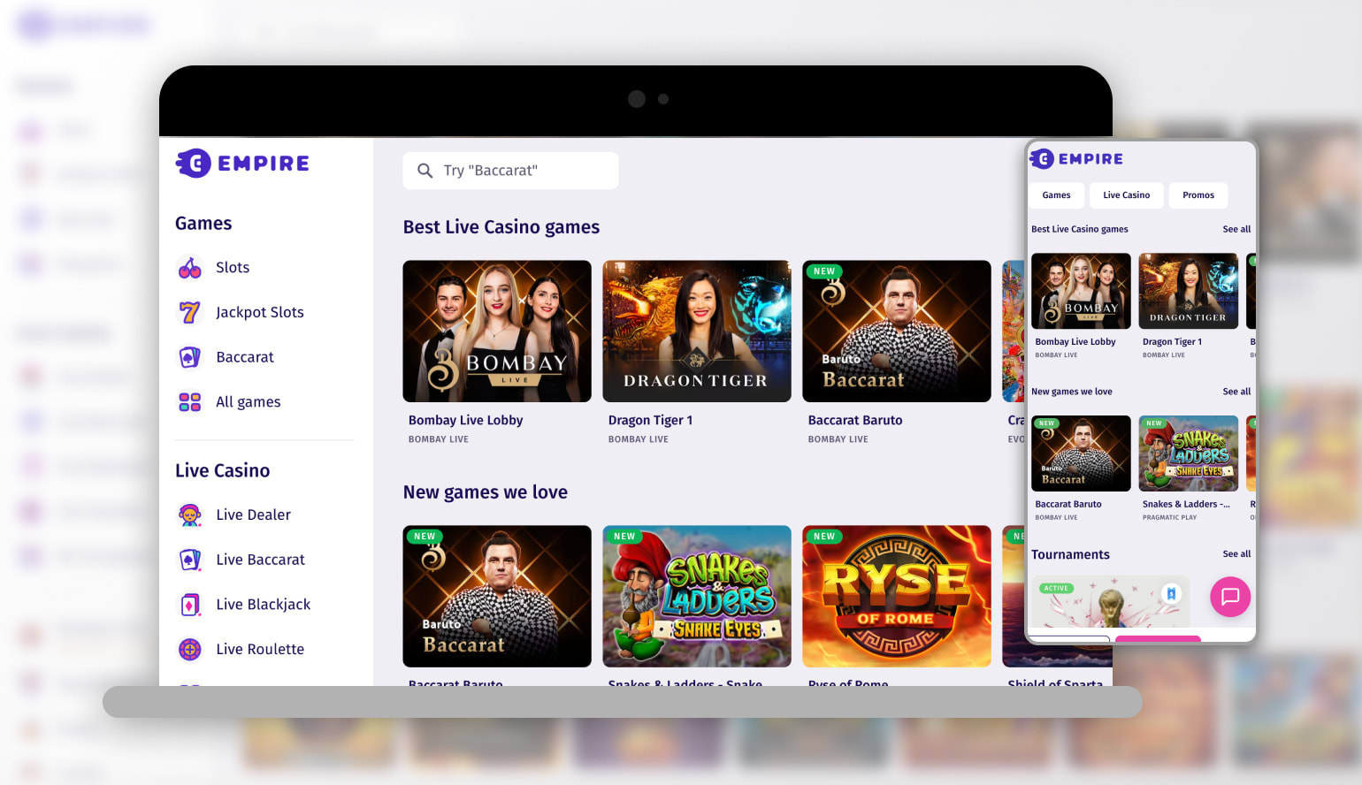Switch to the Games tab in the mobile view
Image resolution: width=1362 pixels, height=785 pixels.
(1056, 195)
